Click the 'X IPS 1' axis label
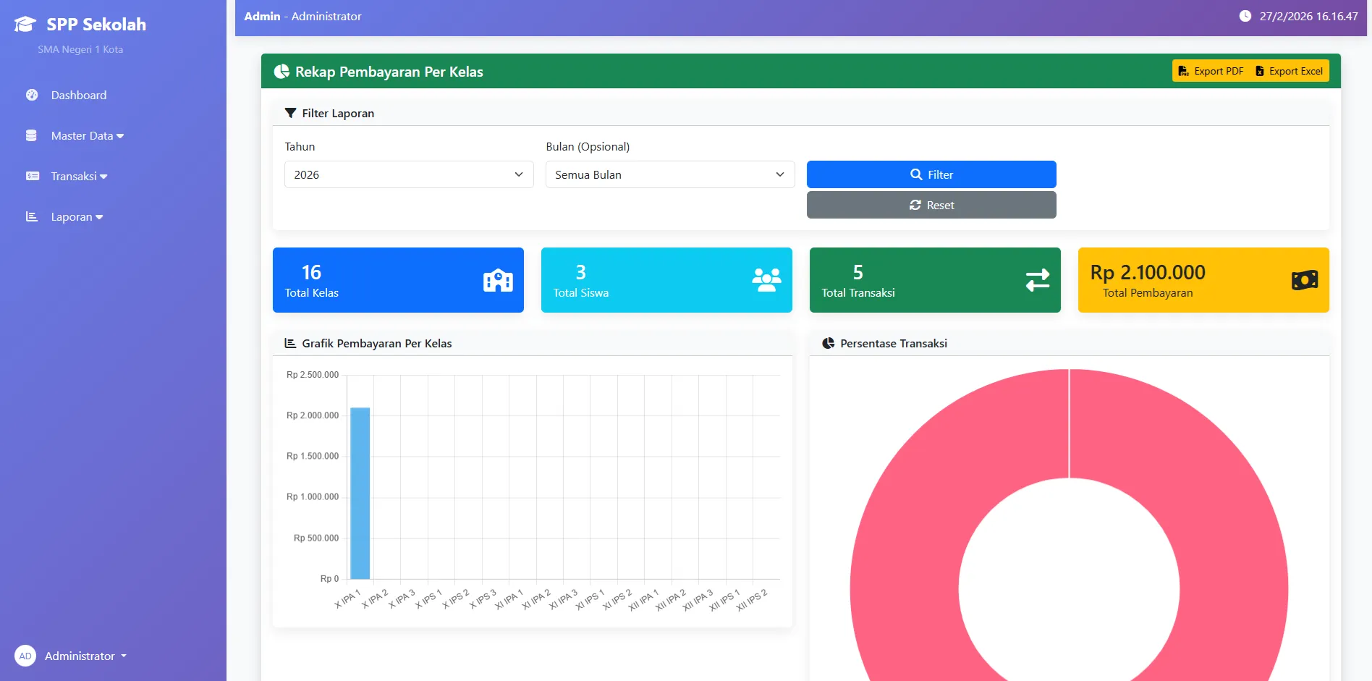The height and width of the screenshot is (681, 1372). coord(428,599)
